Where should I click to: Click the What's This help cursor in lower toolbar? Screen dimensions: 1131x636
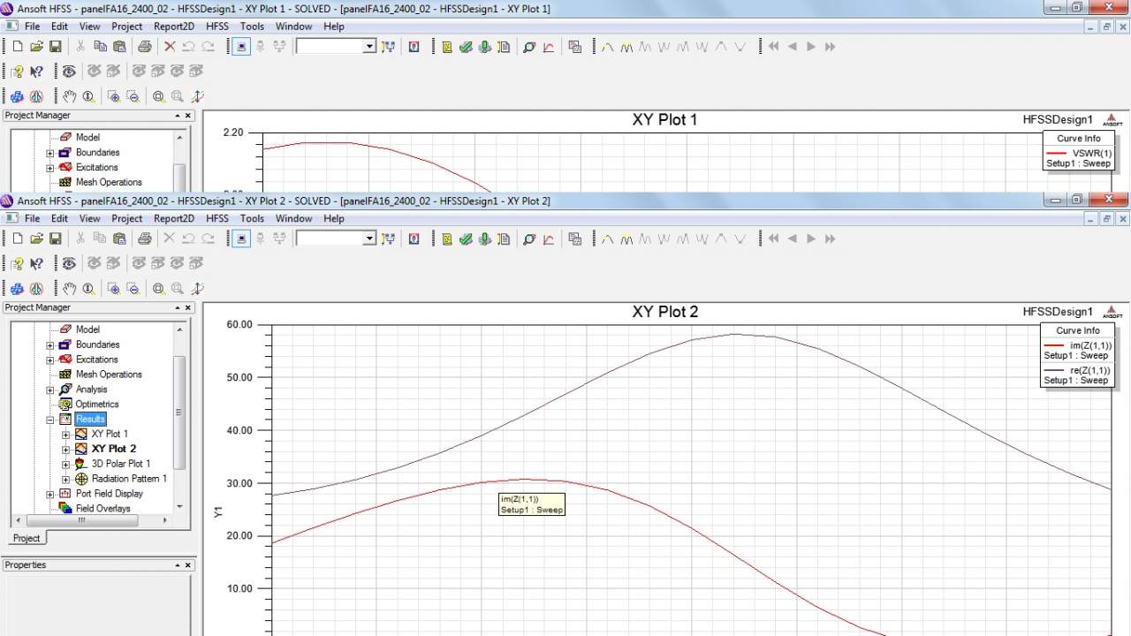36,263
